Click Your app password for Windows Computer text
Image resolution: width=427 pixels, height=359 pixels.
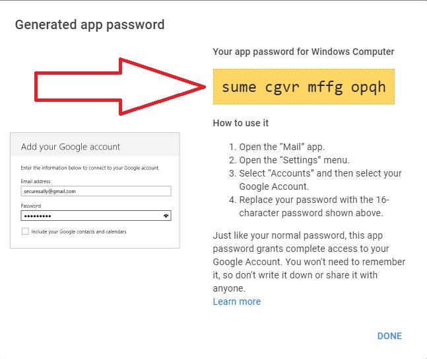pyautogui.click(x=304, y=52)
